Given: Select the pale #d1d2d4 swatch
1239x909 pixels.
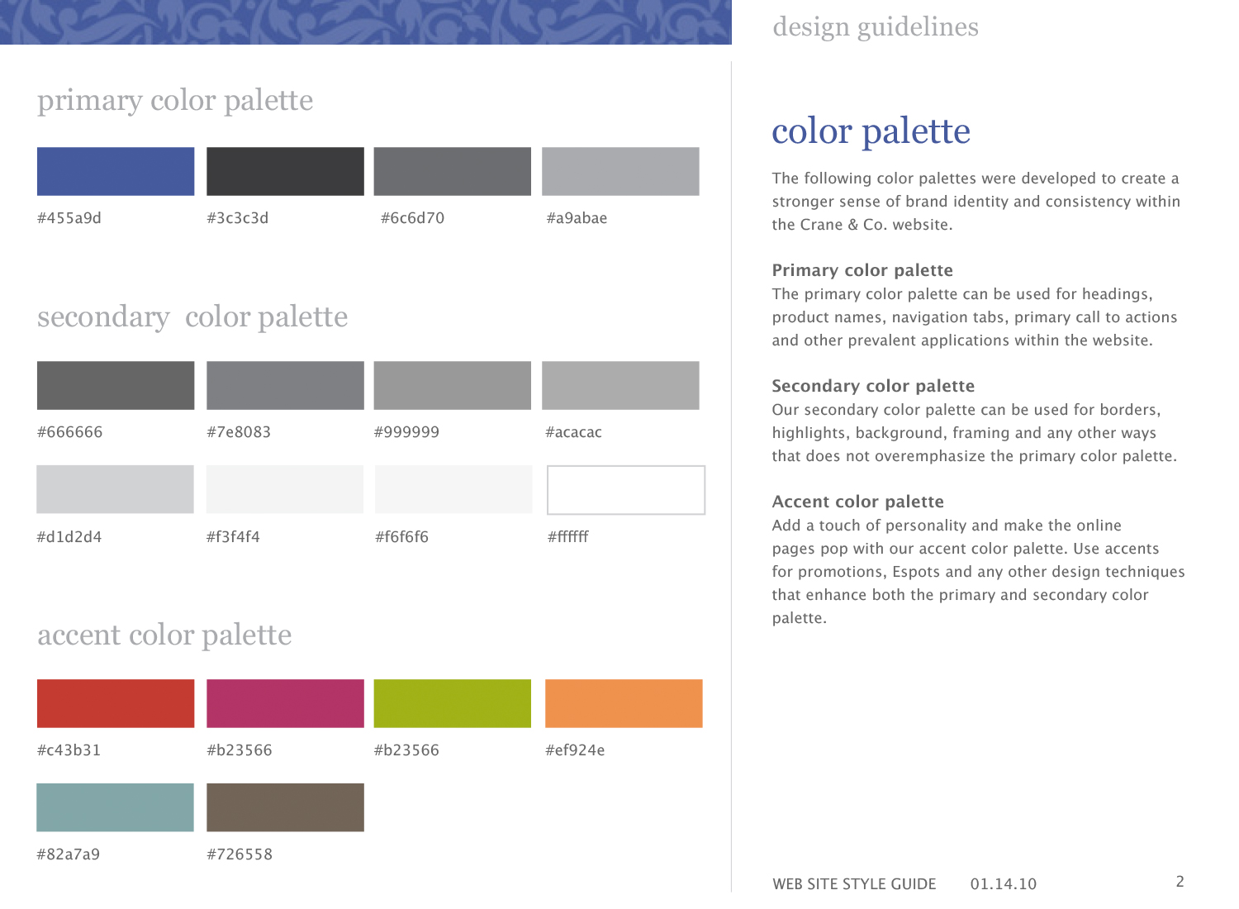Looking at the screenshot, I should coord(115,489).
